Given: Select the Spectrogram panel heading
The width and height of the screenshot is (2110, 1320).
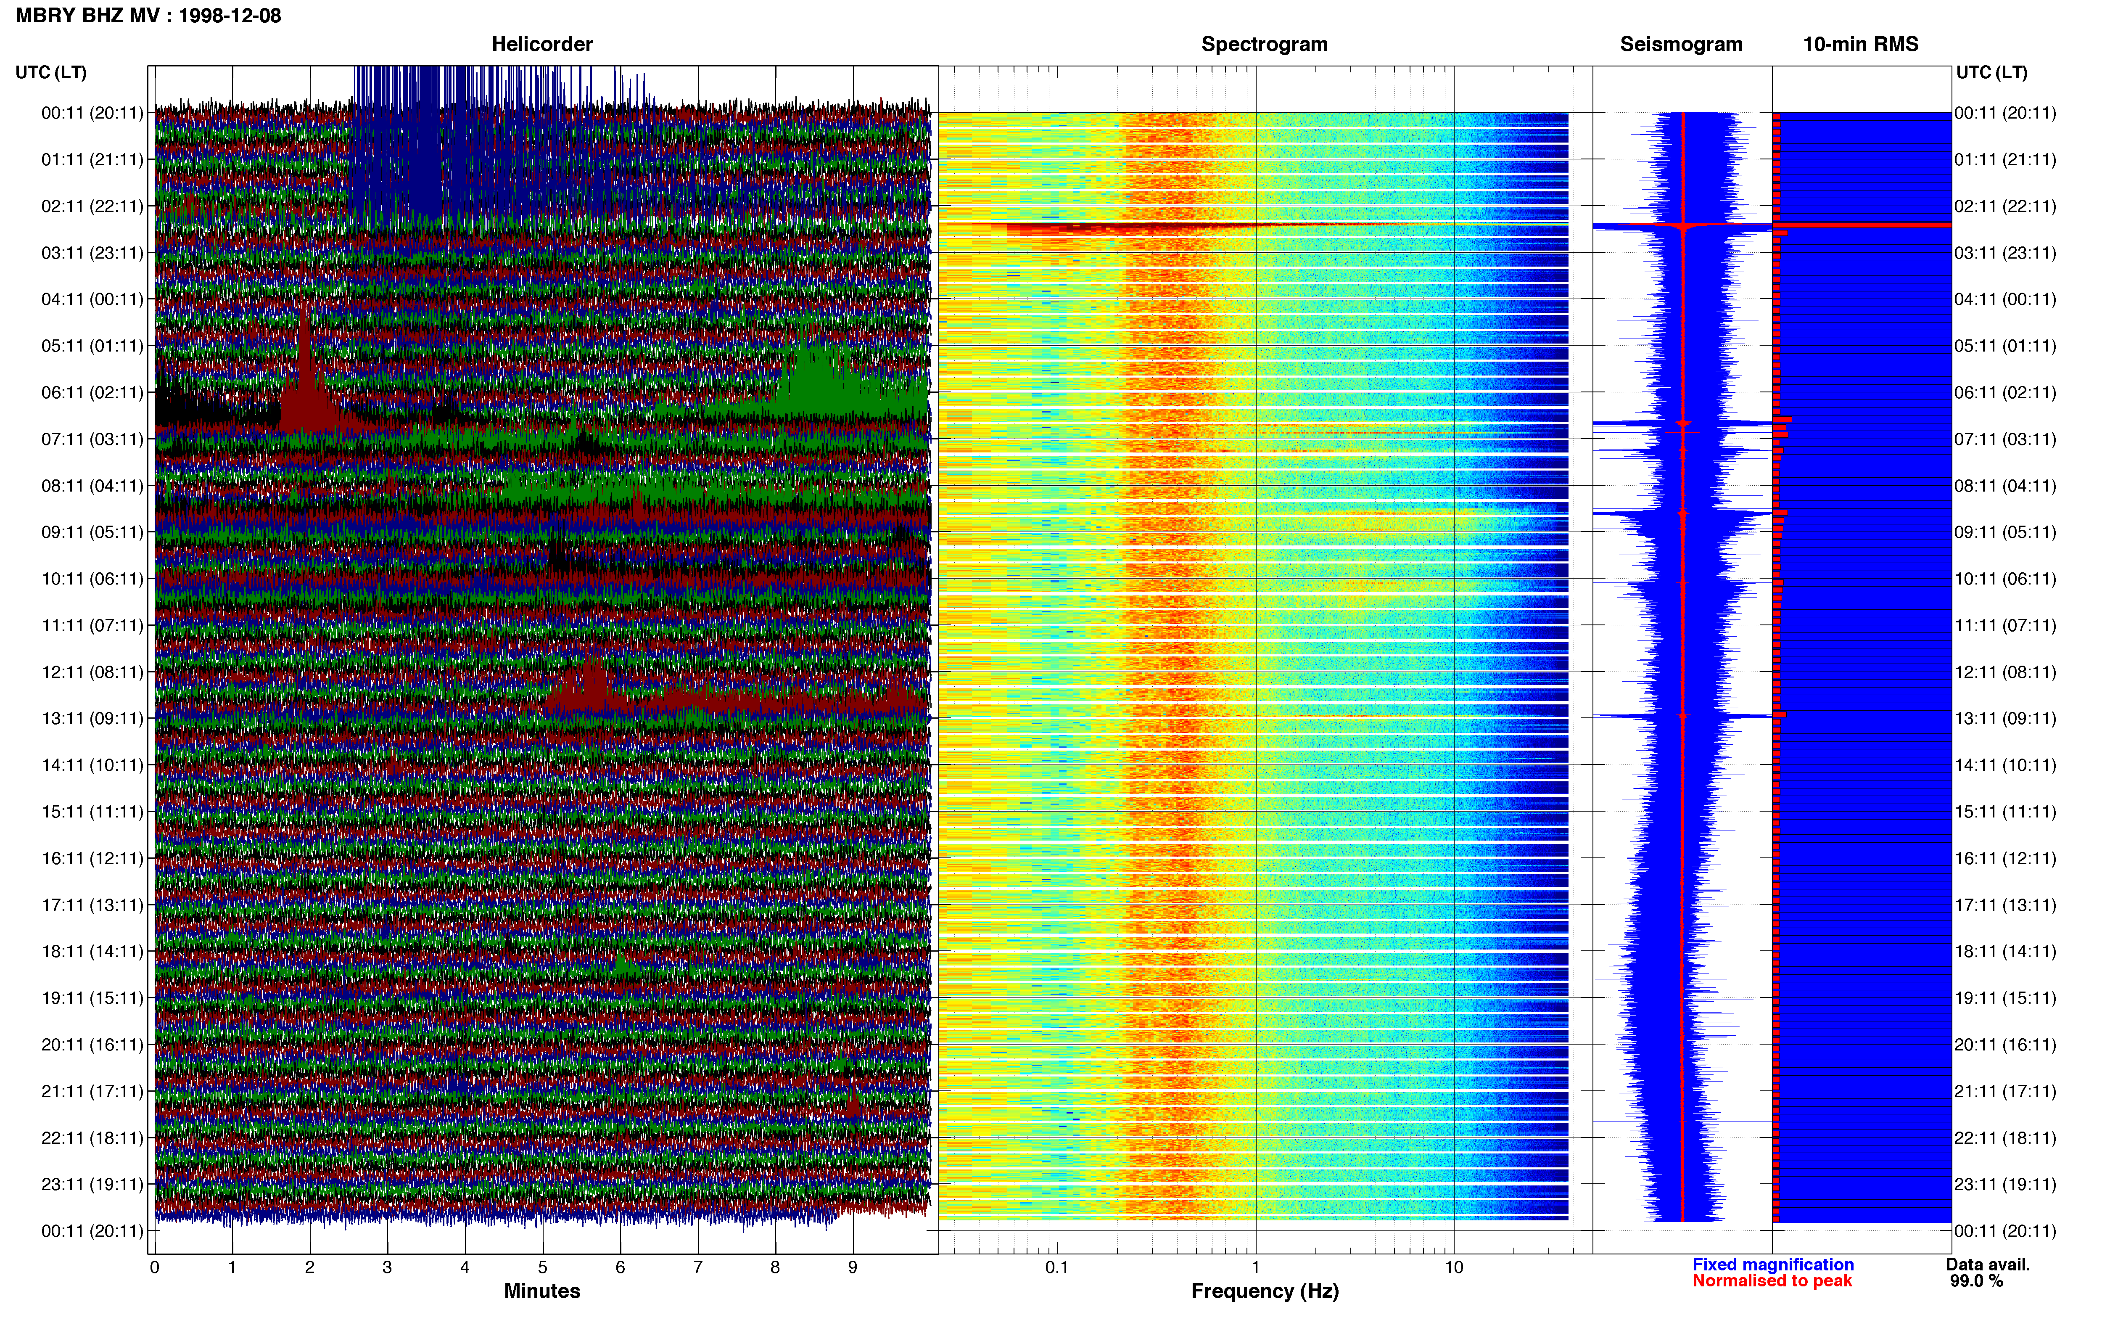Looking at the screenshot, I should pos(1265,45).
